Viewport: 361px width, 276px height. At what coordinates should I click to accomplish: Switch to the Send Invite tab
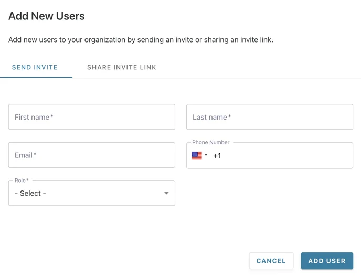(35, 67)
